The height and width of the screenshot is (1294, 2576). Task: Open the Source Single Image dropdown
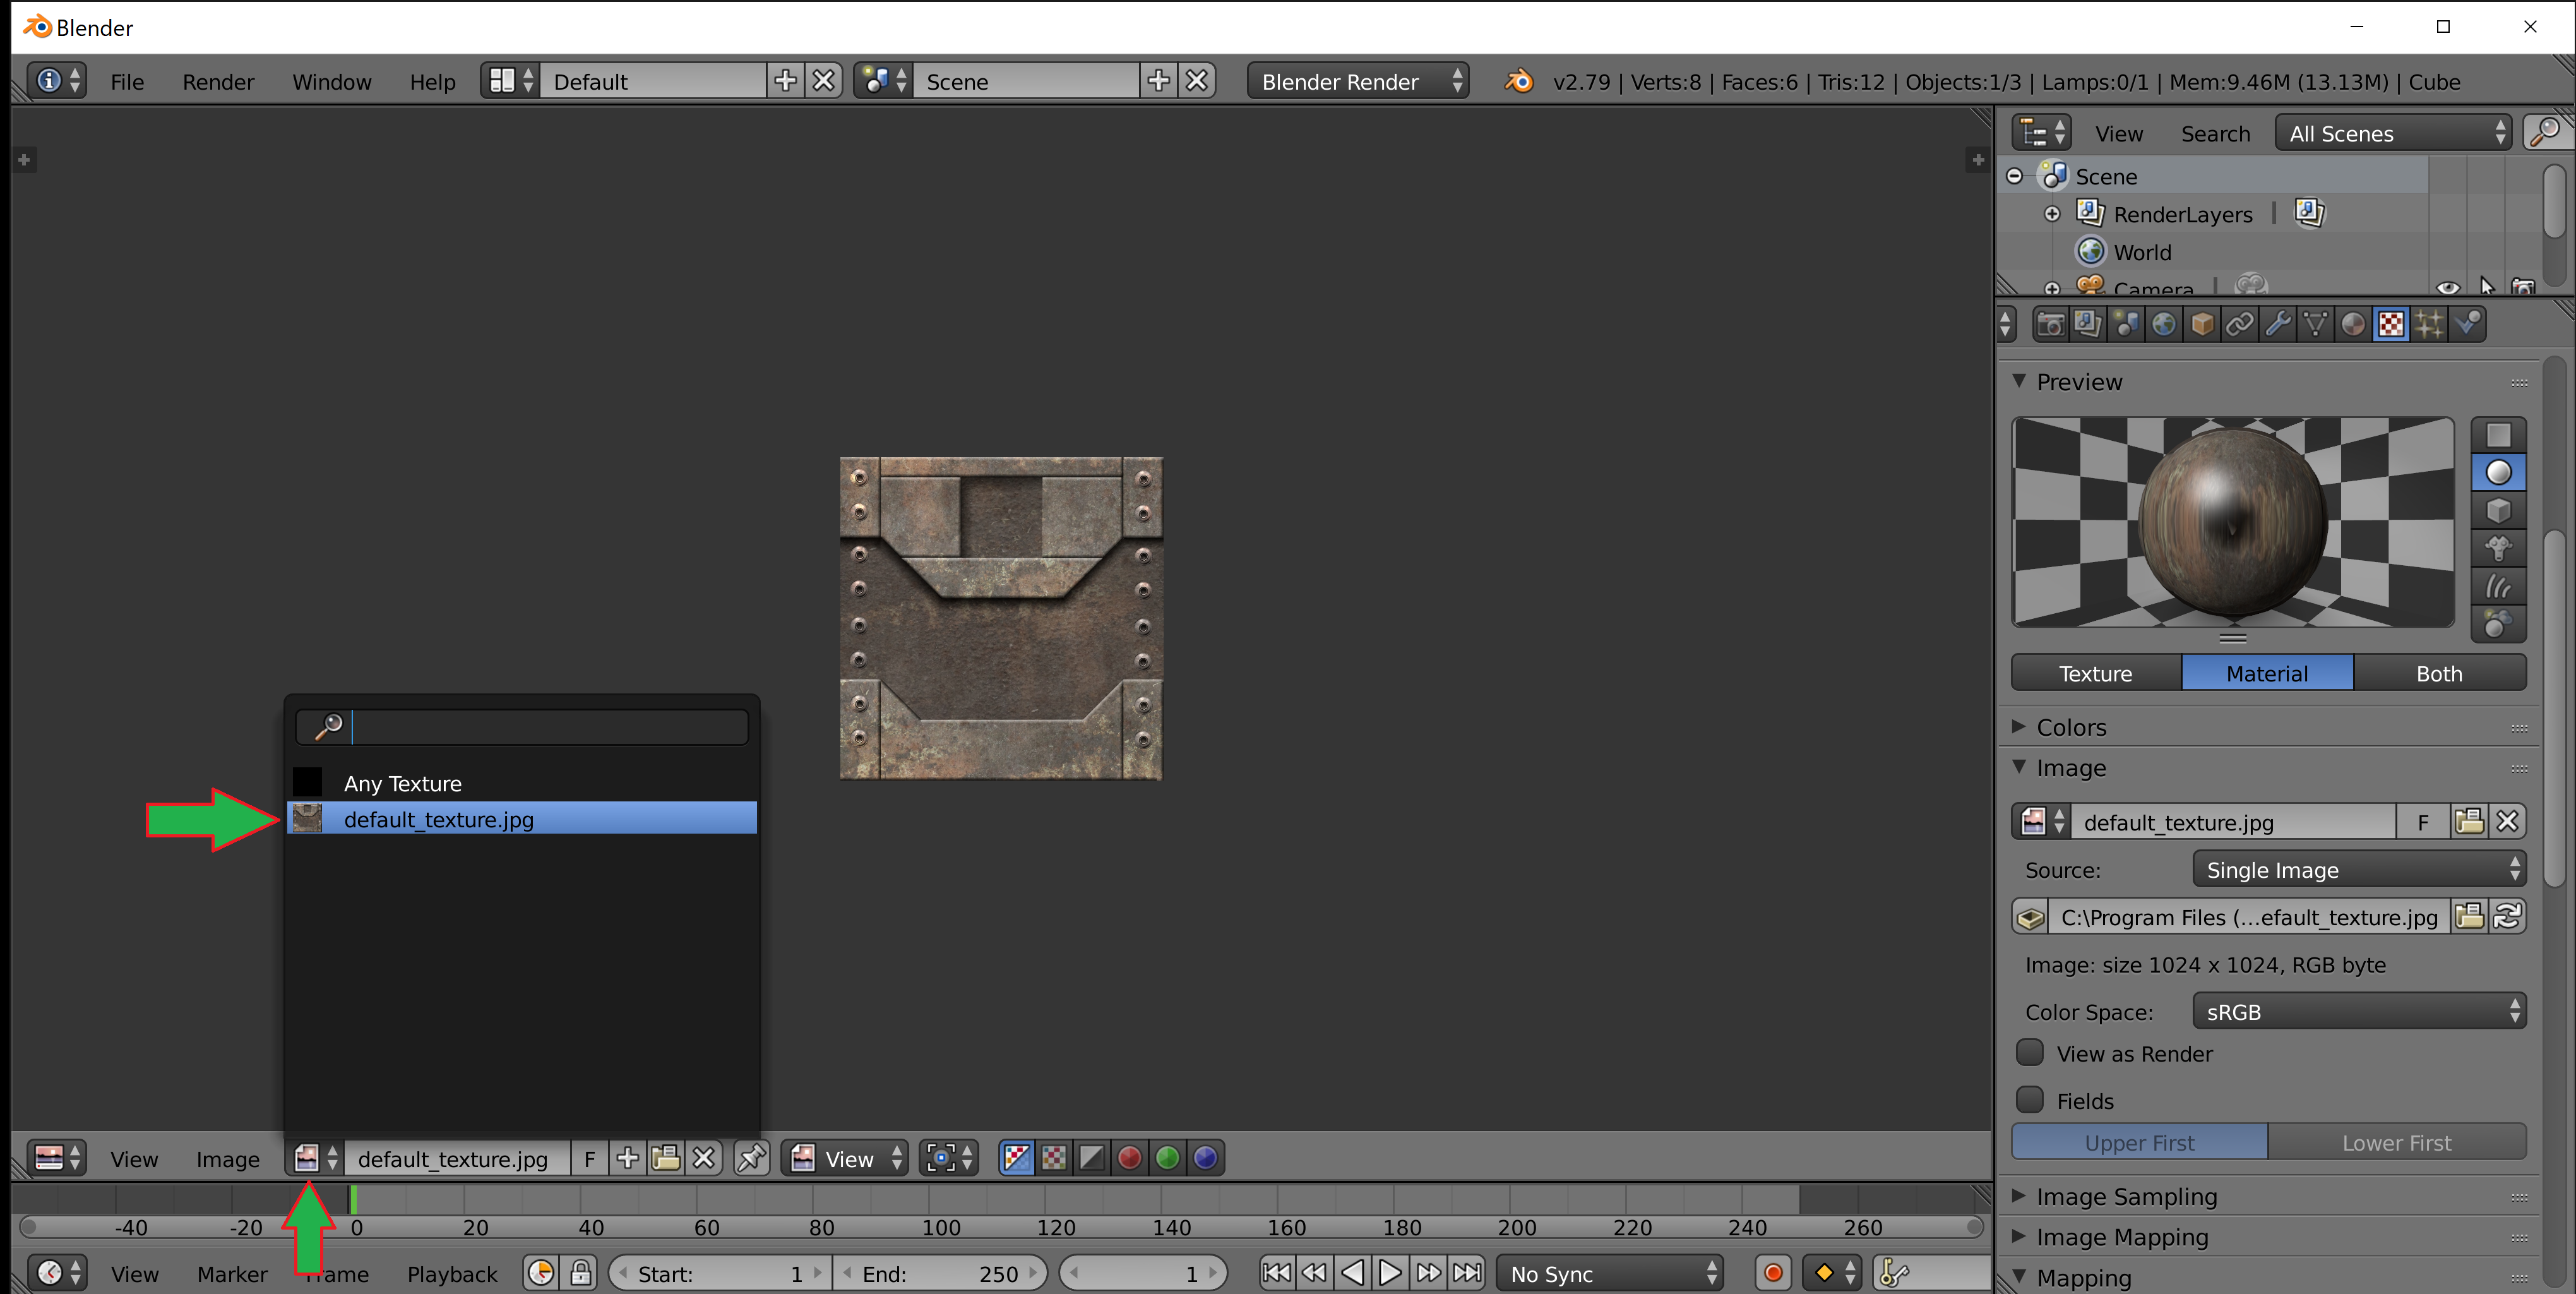[2359, 870]
